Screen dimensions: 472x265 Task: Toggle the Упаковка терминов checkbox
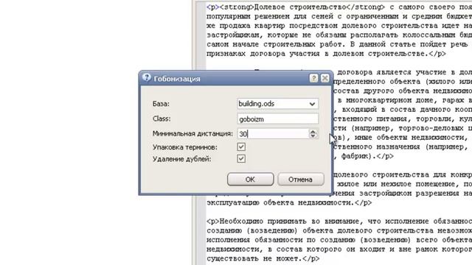[x=241, y=147]
